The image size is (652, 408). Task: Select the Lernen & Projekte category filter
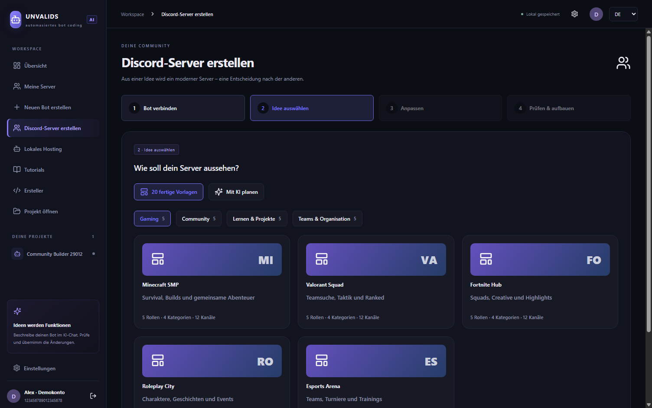(257, 219)
